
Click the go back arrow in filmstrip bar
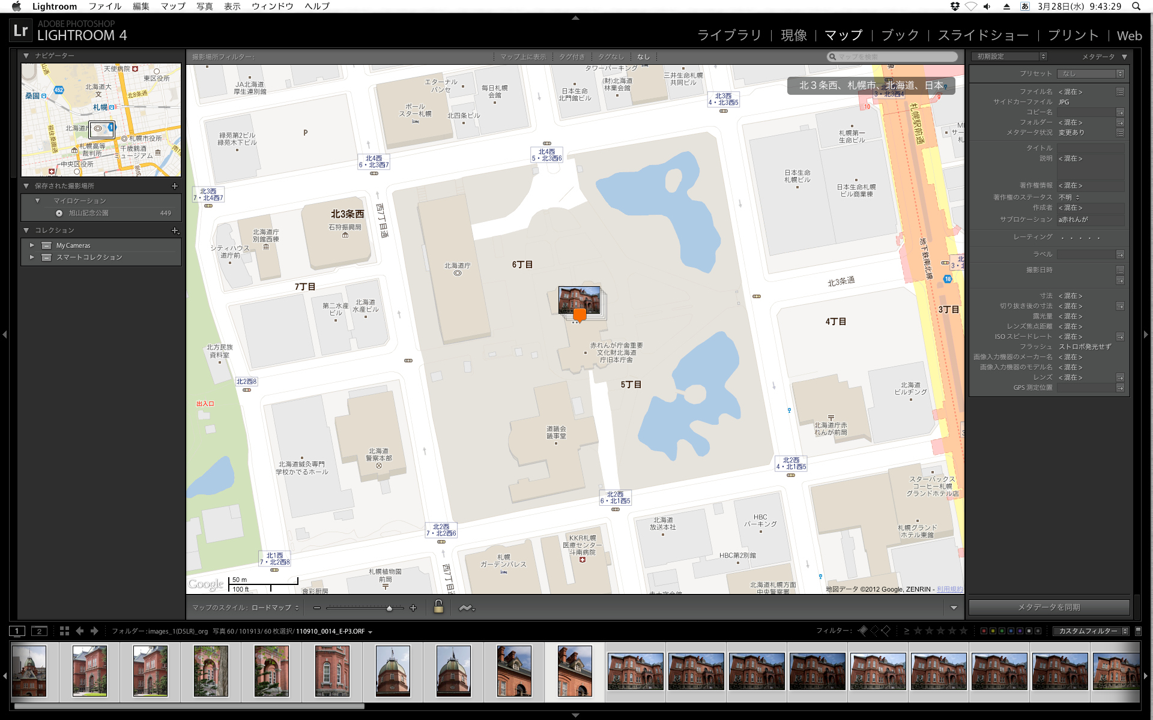click(x=80, y=631)
